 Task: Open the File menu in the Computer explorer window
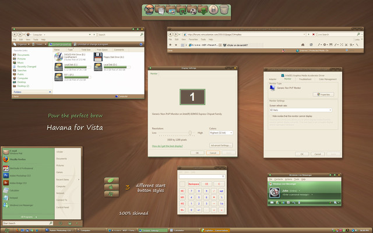[15, 40]
